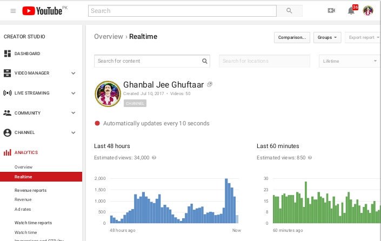Open Revenue report

pos(23,199)
